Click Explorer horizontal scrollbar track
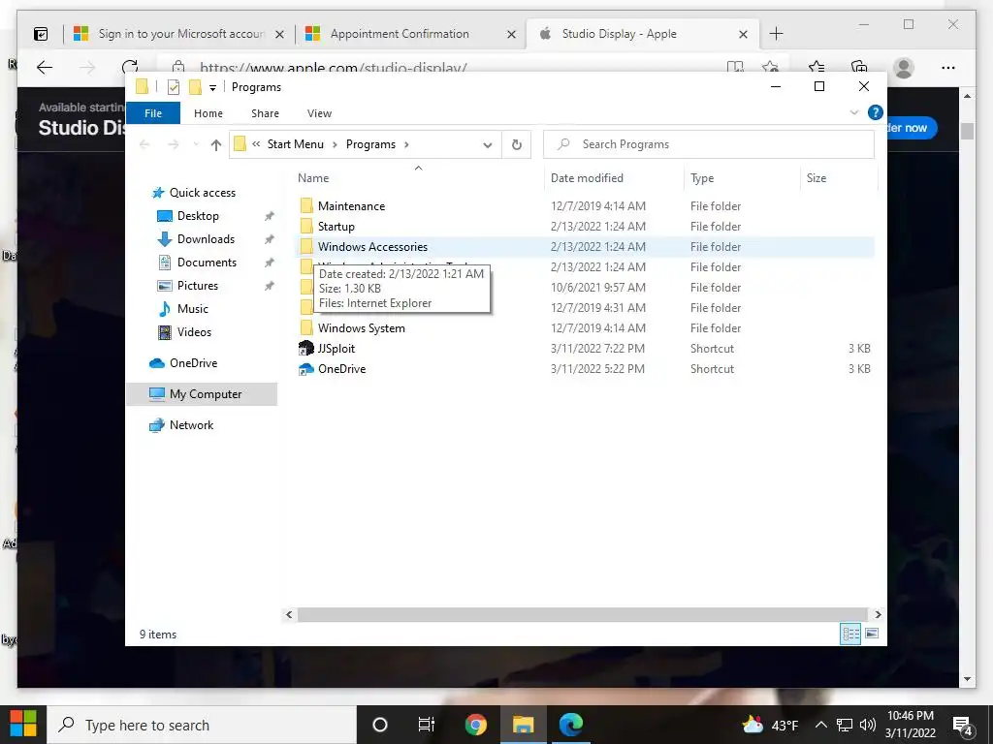The width and height of the screenshot is (993, 744). click(x=582, y=614)
